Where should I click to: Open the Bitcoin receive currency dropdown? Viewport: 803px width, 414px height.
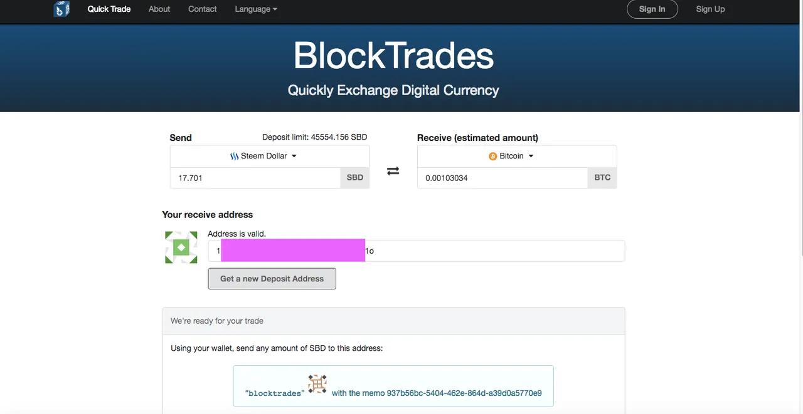coord(517,156)
